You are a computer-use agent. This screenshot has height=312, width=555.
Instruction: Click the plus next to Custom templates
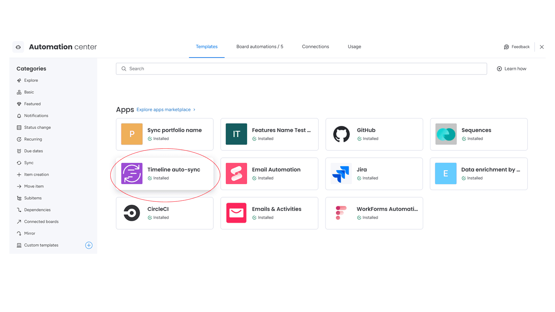(89, 245)
